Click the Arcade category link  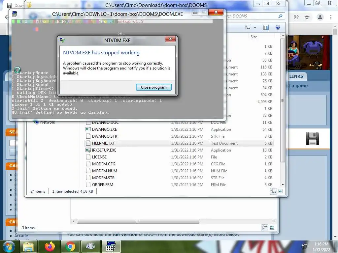[21, 236]
